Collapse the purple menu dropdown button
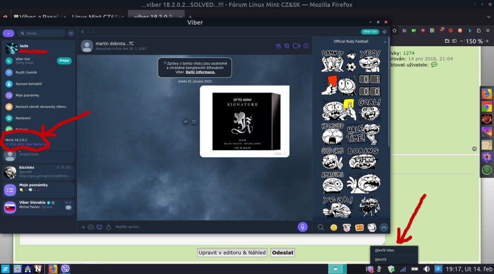 [8, 33]
